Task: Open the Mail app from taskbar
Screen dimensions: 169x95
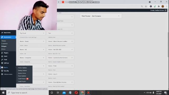Action: pyautogui.click(x=64, y=93)
